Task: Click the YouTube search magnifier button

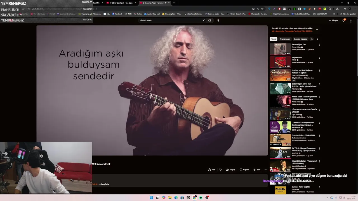Action: pos(210,20)
